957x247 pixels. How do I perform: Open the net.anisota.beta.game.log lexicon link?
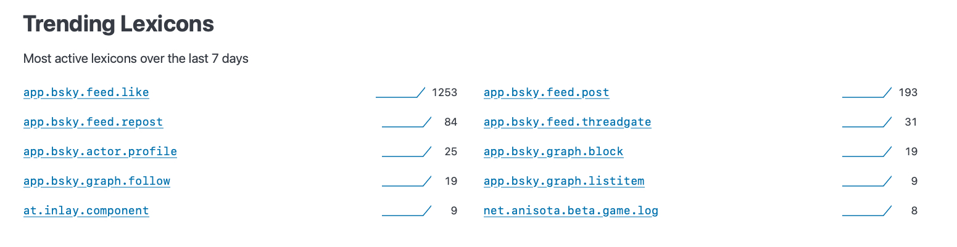pyautogui.click(x=571, y=211)
